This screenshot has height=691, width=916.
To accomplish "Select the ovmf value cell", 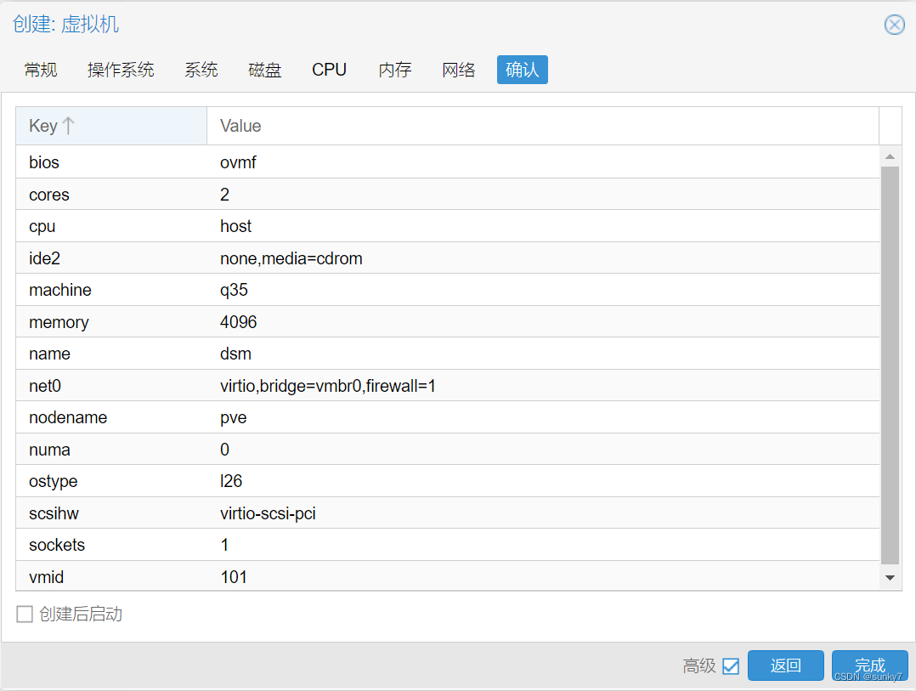I will (x=238, y=162).
